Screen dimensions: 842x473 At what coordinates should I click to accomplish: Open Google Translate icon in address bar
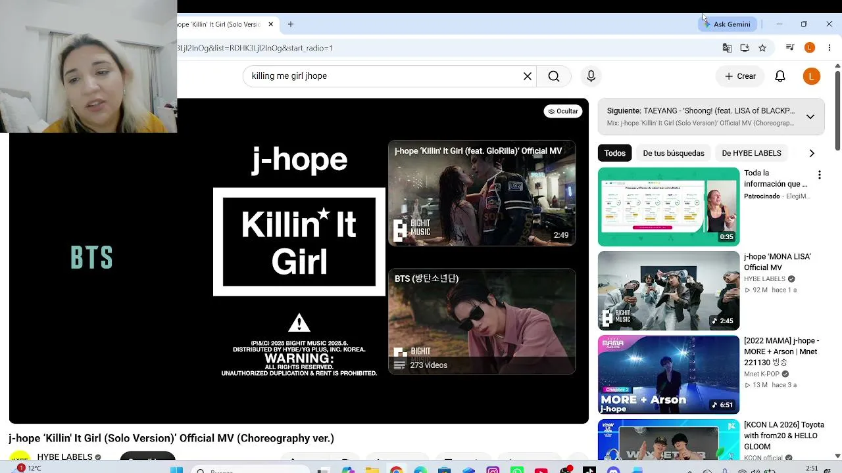(727, 48)
